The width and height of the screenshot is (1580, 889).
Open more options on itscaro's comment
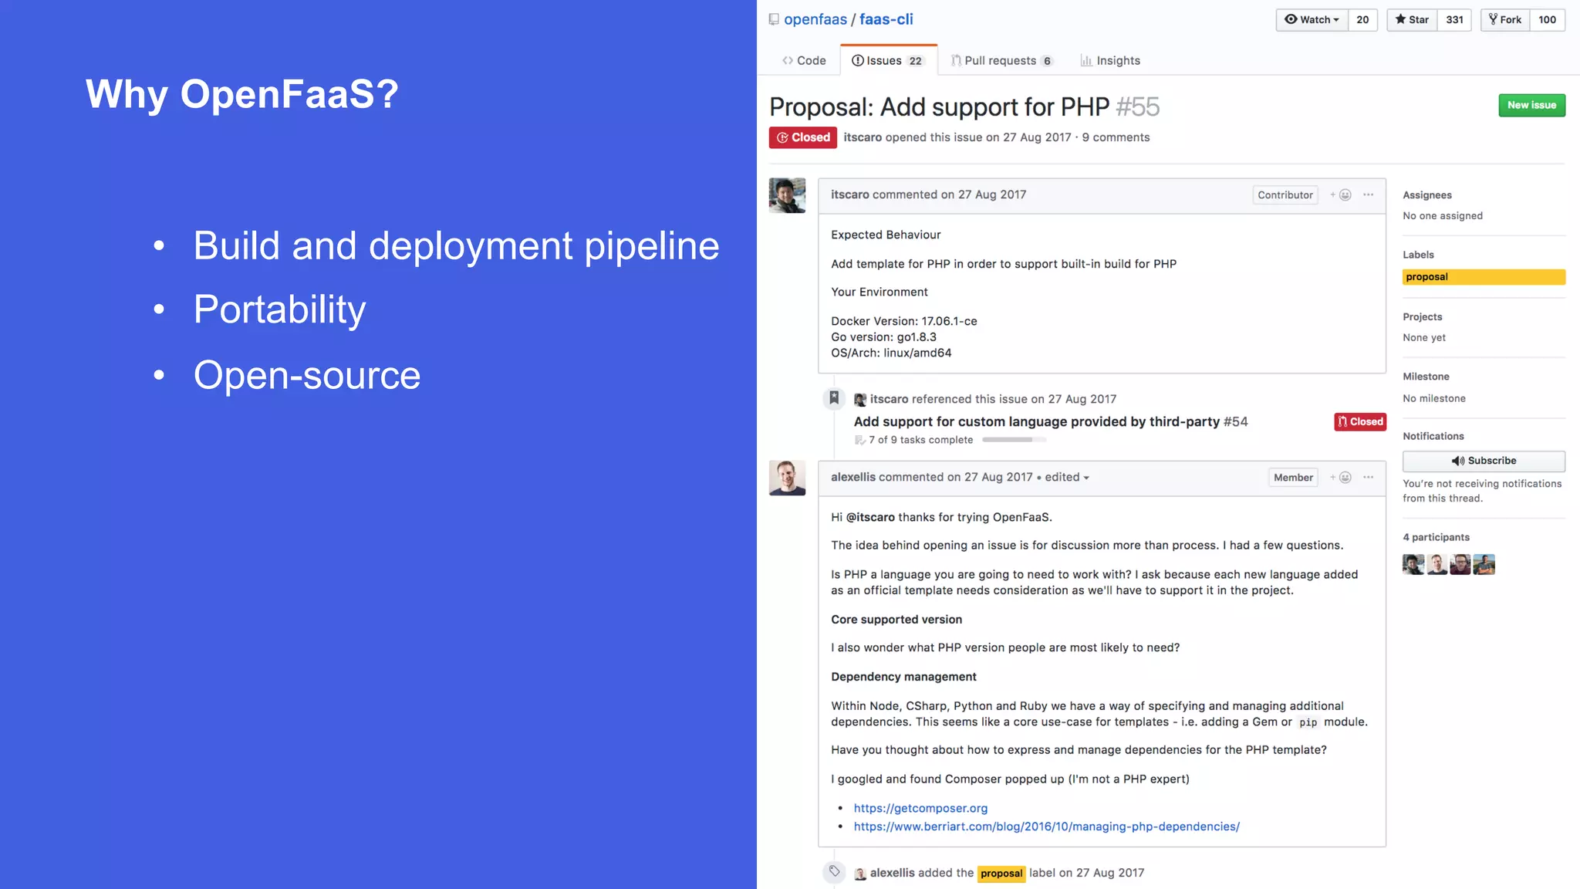(1368, 194)
